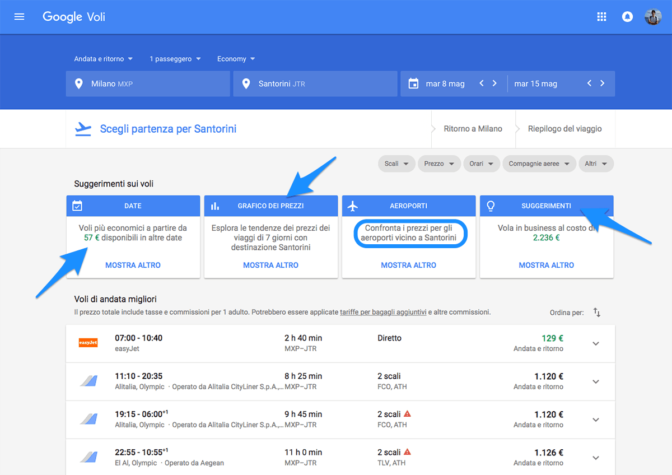This screenshot has height=475, width=672.
Task: Click MOSTRA ALTRO under Grafico dei prezzi
Action: 270,264
